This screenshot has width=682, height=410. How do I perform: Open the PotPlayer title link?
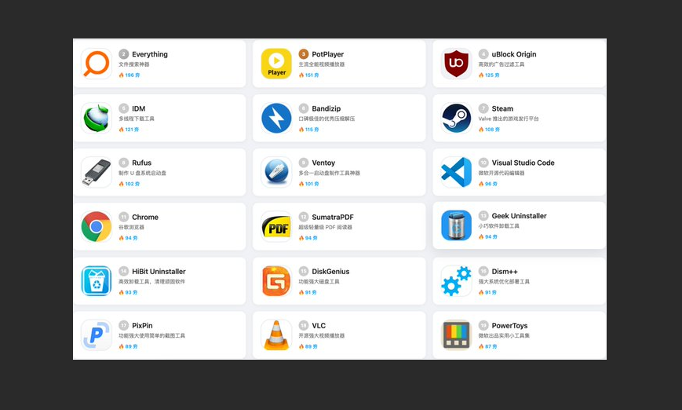pos(327,54)
